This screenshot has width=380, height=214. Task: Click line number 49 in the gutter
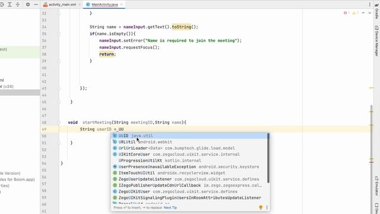coord(44,130)
